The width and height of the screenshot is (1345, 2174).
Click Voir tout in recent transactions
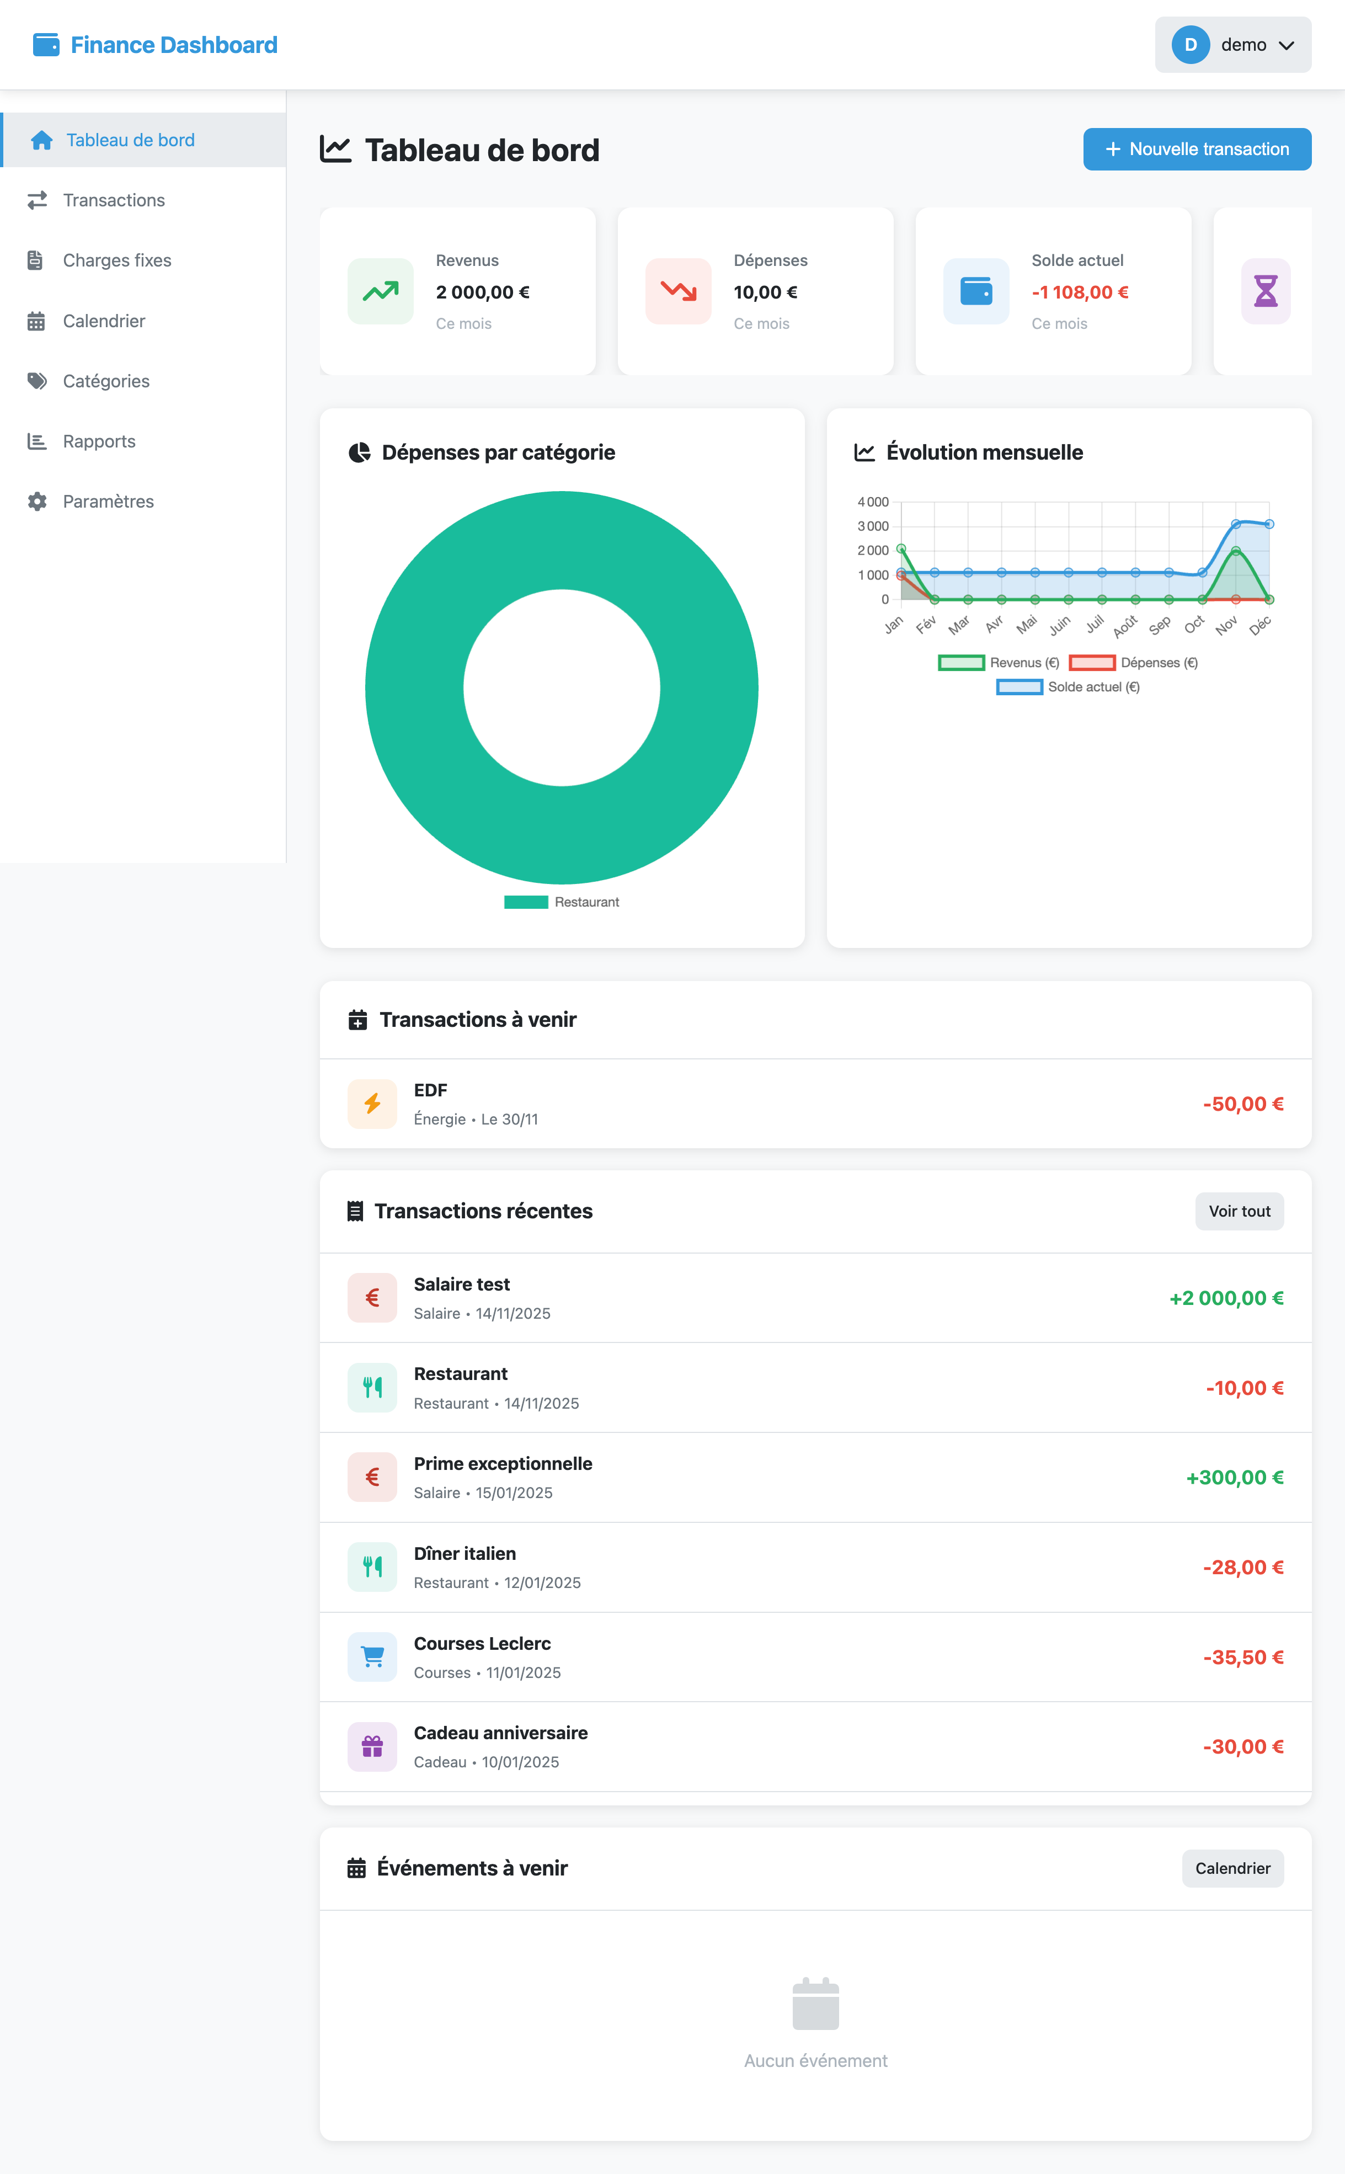tap(1239, 1211)
